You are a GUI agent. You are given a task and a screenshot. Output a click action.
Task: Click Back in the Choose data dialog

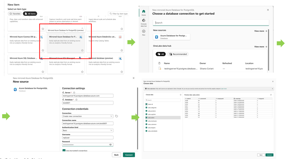click(x=261, y=155)
